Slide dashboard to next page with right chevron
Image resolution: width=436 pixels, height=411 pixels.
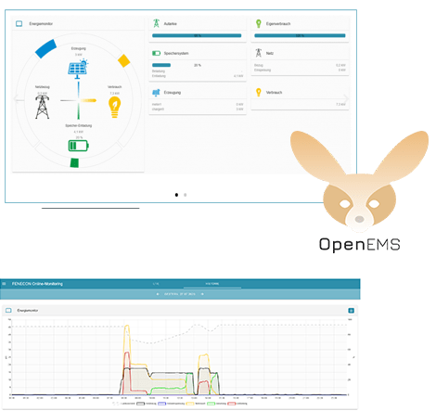[346, 98]
